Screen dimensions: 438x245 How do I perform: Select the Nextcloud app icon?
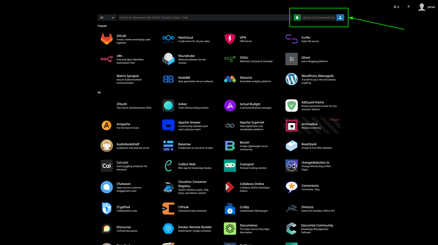(168, 39)
